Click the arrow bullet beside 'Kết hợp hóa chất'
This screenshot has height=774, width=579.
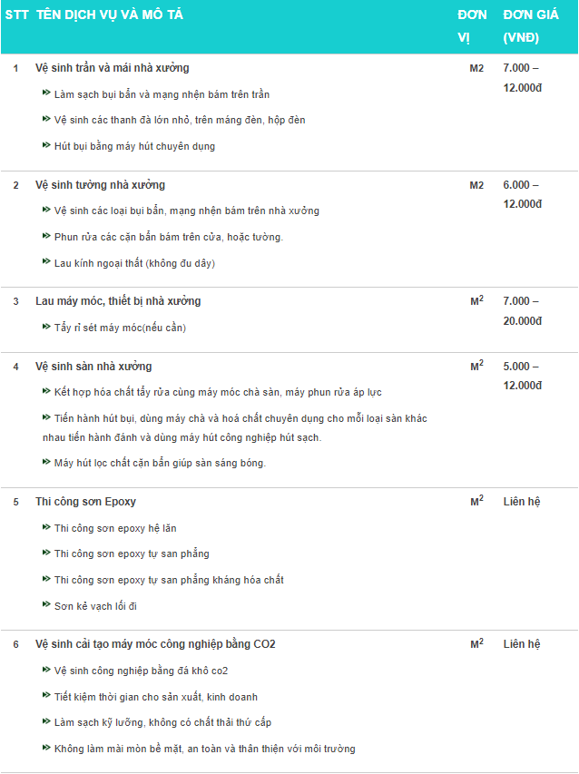pos(46,391)
